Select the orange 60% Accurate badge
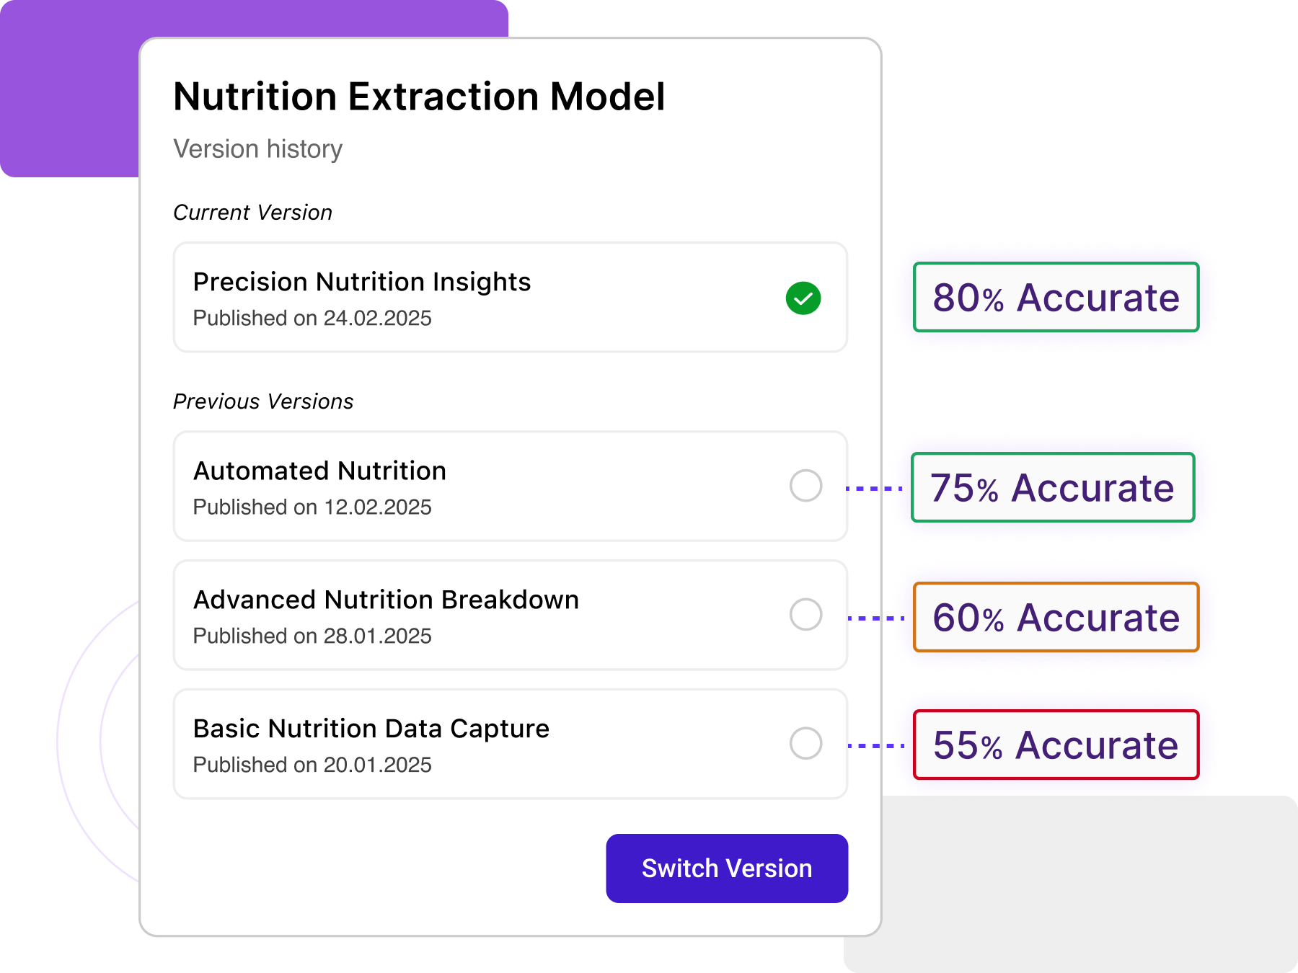1298x973 pixels. tap(1056, 618)
